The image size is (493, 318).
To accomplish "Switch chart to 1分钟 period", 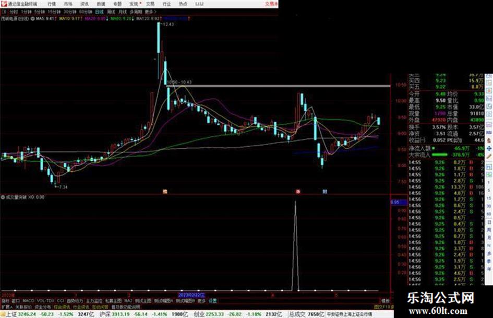I will click(x=26, y=12).
